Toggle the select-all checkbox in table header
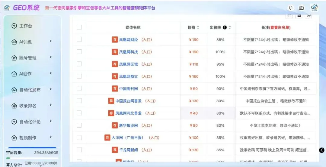The width and height of the screenshot is (326, 167). (x=79, y=27)
